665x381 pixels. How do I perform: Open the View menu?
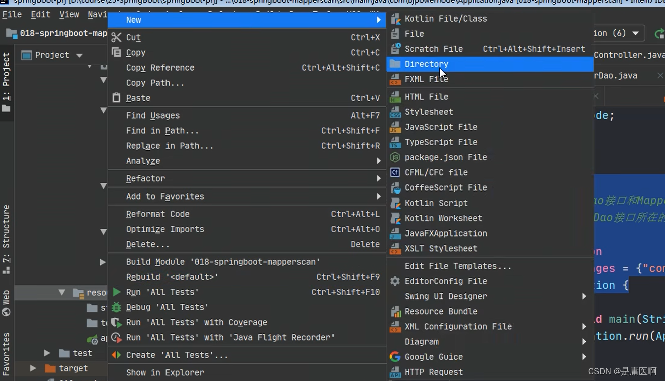tap(69, 14)
